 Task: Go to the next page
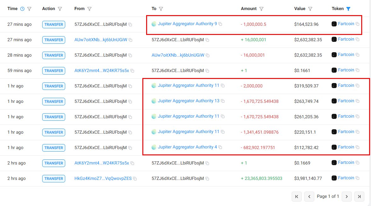(x=347, y=197)
